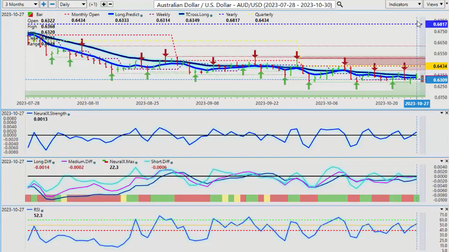Screen dimensions: 449x252
Task: Click the 2023-09-22 date axis label
Action: (x=267, y=103)
